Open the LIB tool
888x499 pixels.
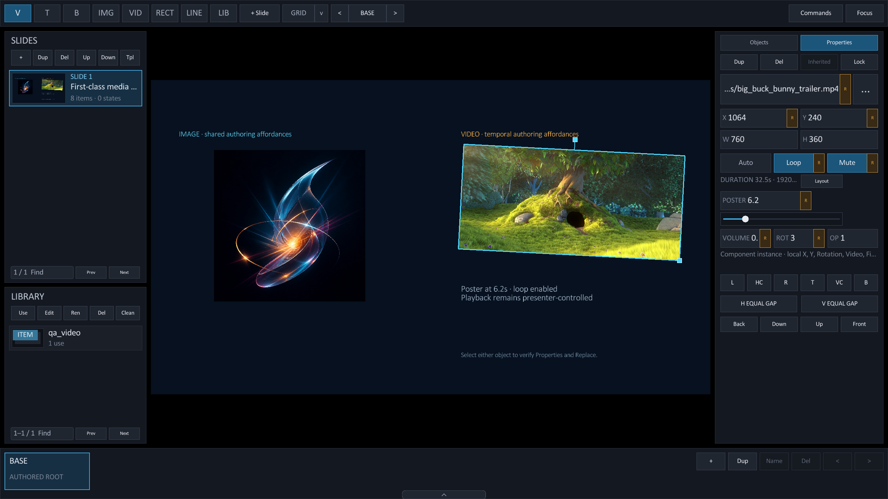point(224,13)
